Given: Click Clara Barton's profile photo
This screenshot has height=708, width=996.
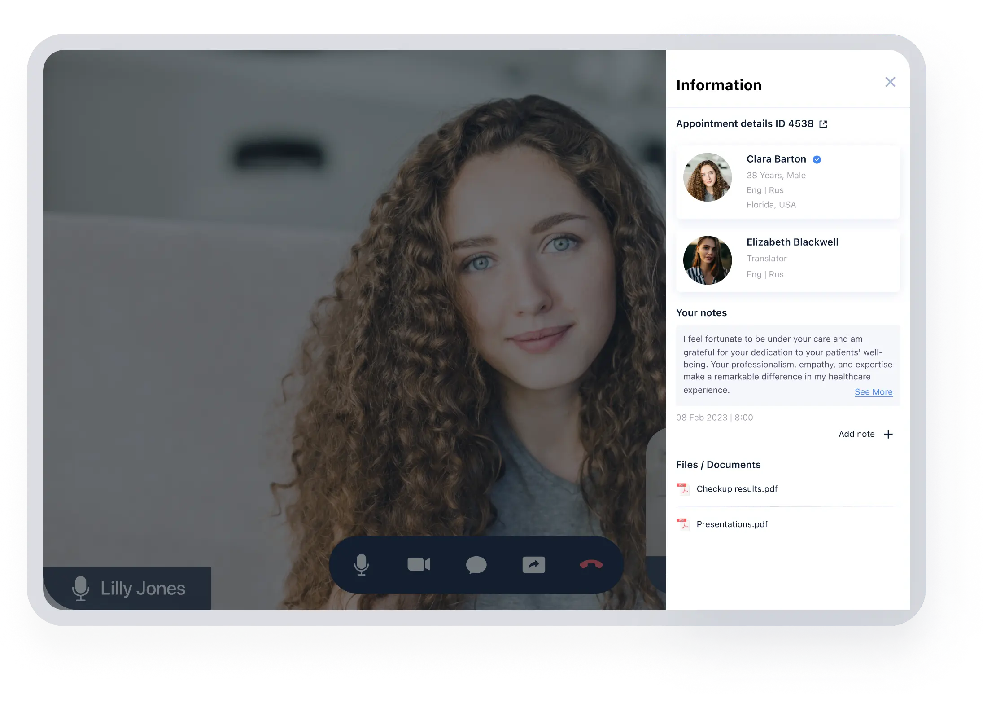Looking at the screenshot, I should (x=708, y=177).
